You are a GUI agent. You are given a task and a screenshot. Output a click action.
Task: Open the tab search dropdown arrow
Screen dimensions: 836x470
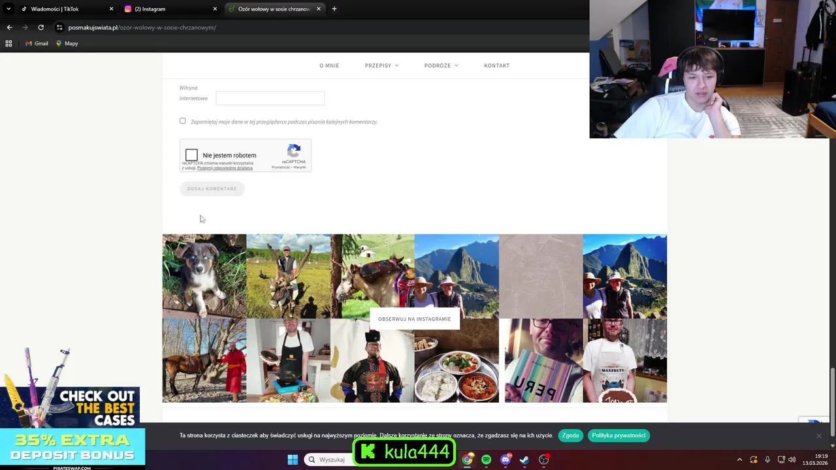coord(8,9)
